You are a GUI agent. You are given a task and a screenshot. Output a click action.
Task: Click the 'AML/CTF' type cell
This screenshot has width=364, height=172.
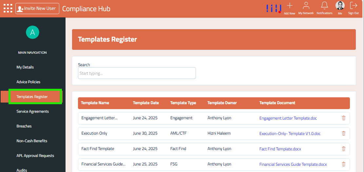coord(178,133)
